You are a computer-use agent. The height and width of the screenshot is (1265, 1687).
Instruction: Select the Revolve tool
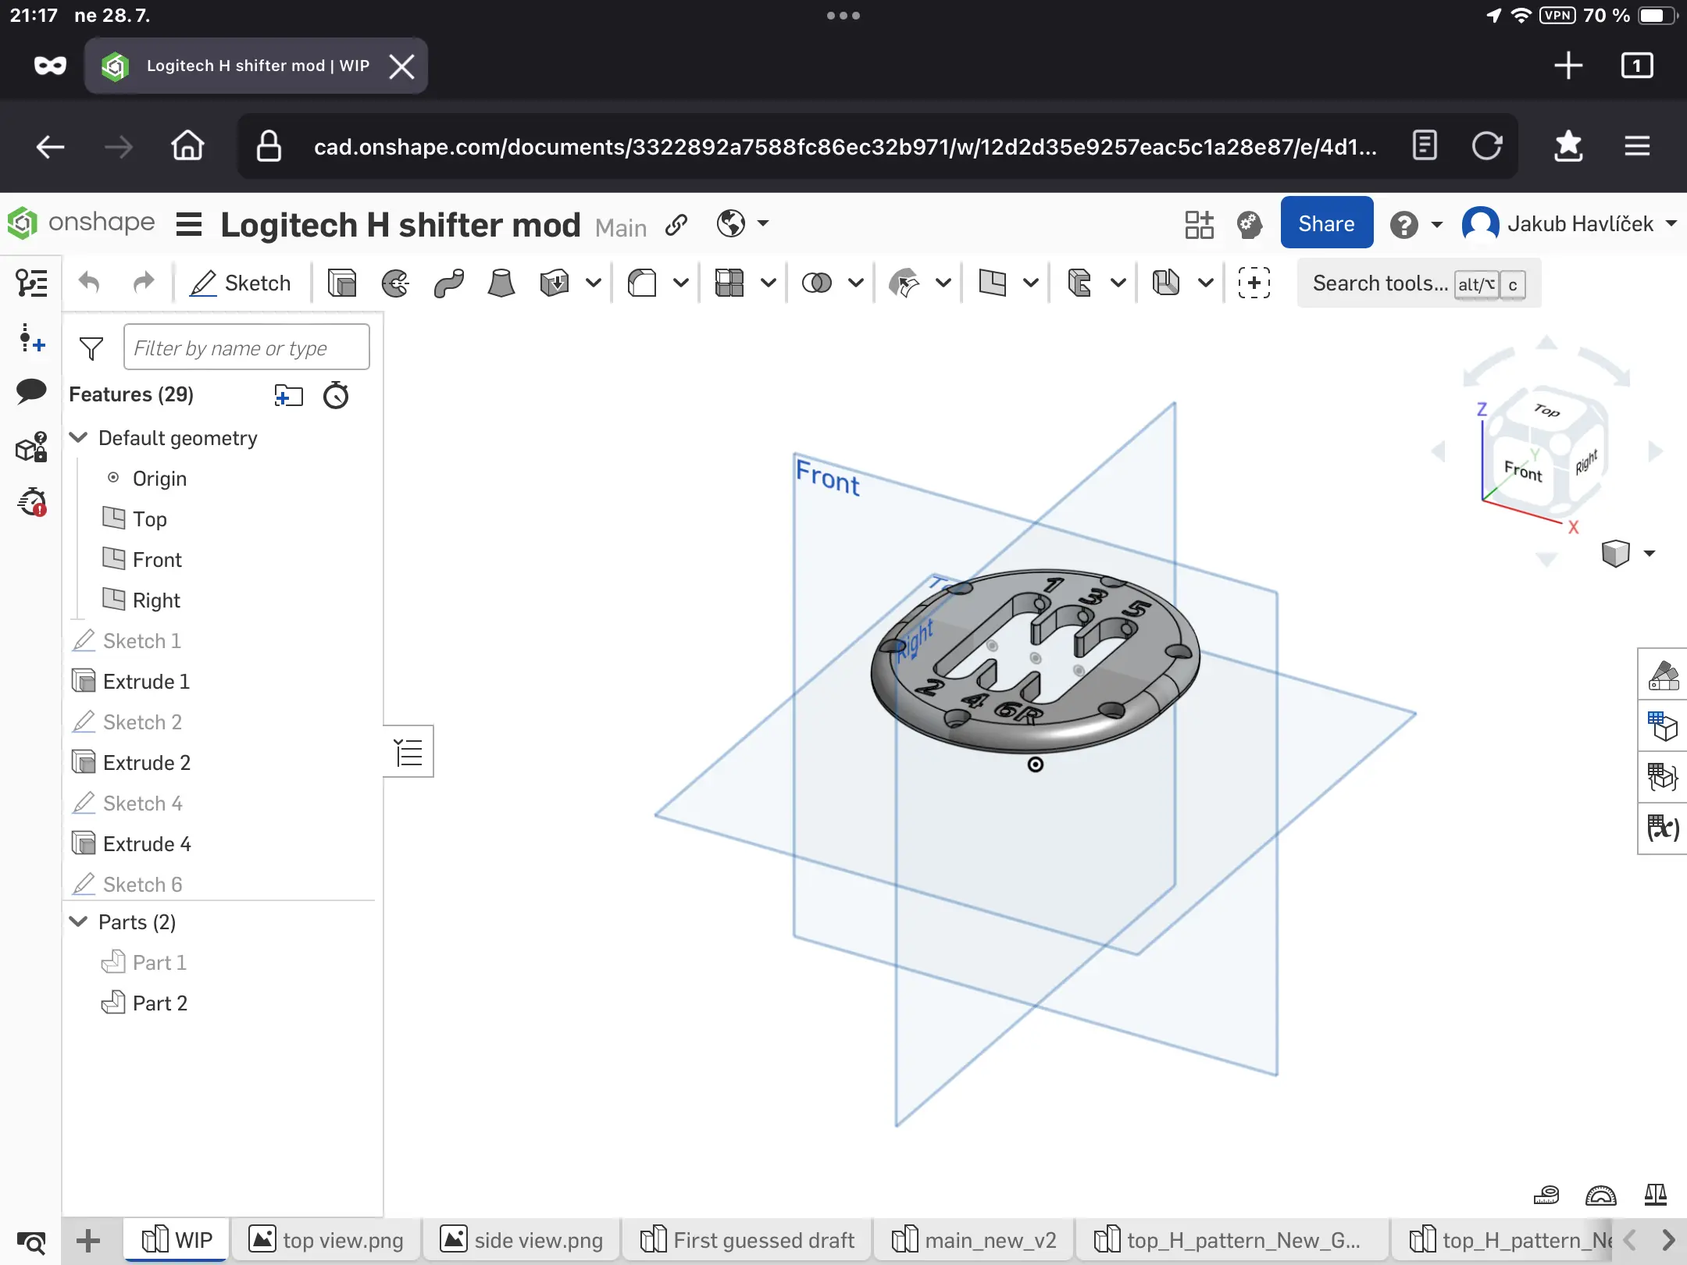pyautogui.click(x=396, y=283)
